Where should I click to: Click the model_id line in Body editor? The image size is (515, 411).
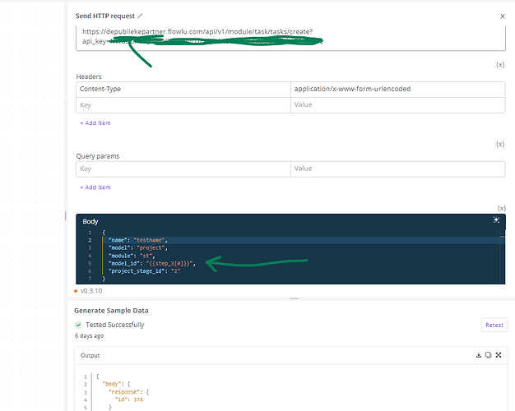point(152,264)
